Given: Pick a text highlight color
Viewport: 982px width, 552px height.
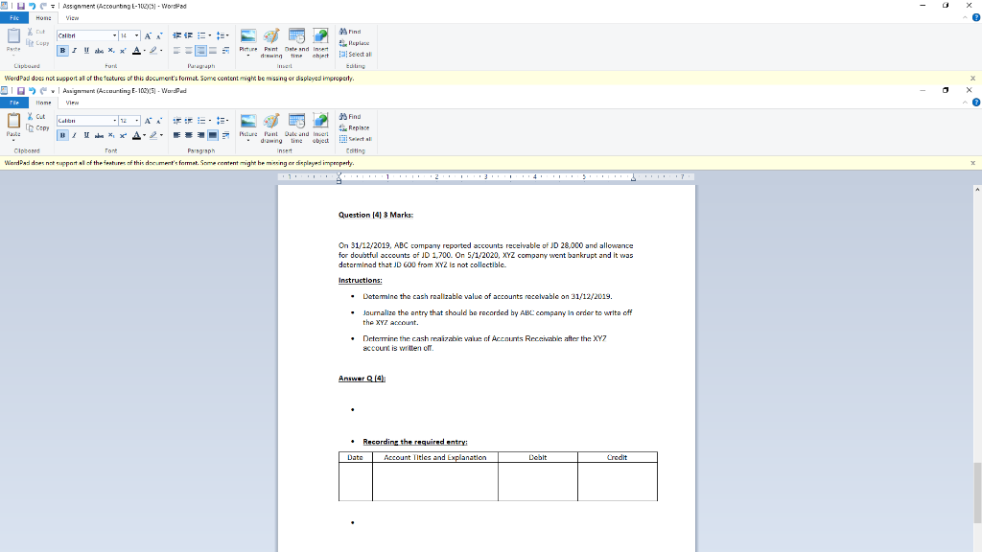Looking at the screenshot, I should coord(155,134).
